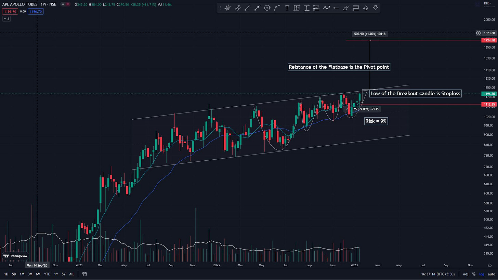Grab the favorites toolbar drag handle
The height and width of the screenshot is (280, 498).
tap(220, 8)
